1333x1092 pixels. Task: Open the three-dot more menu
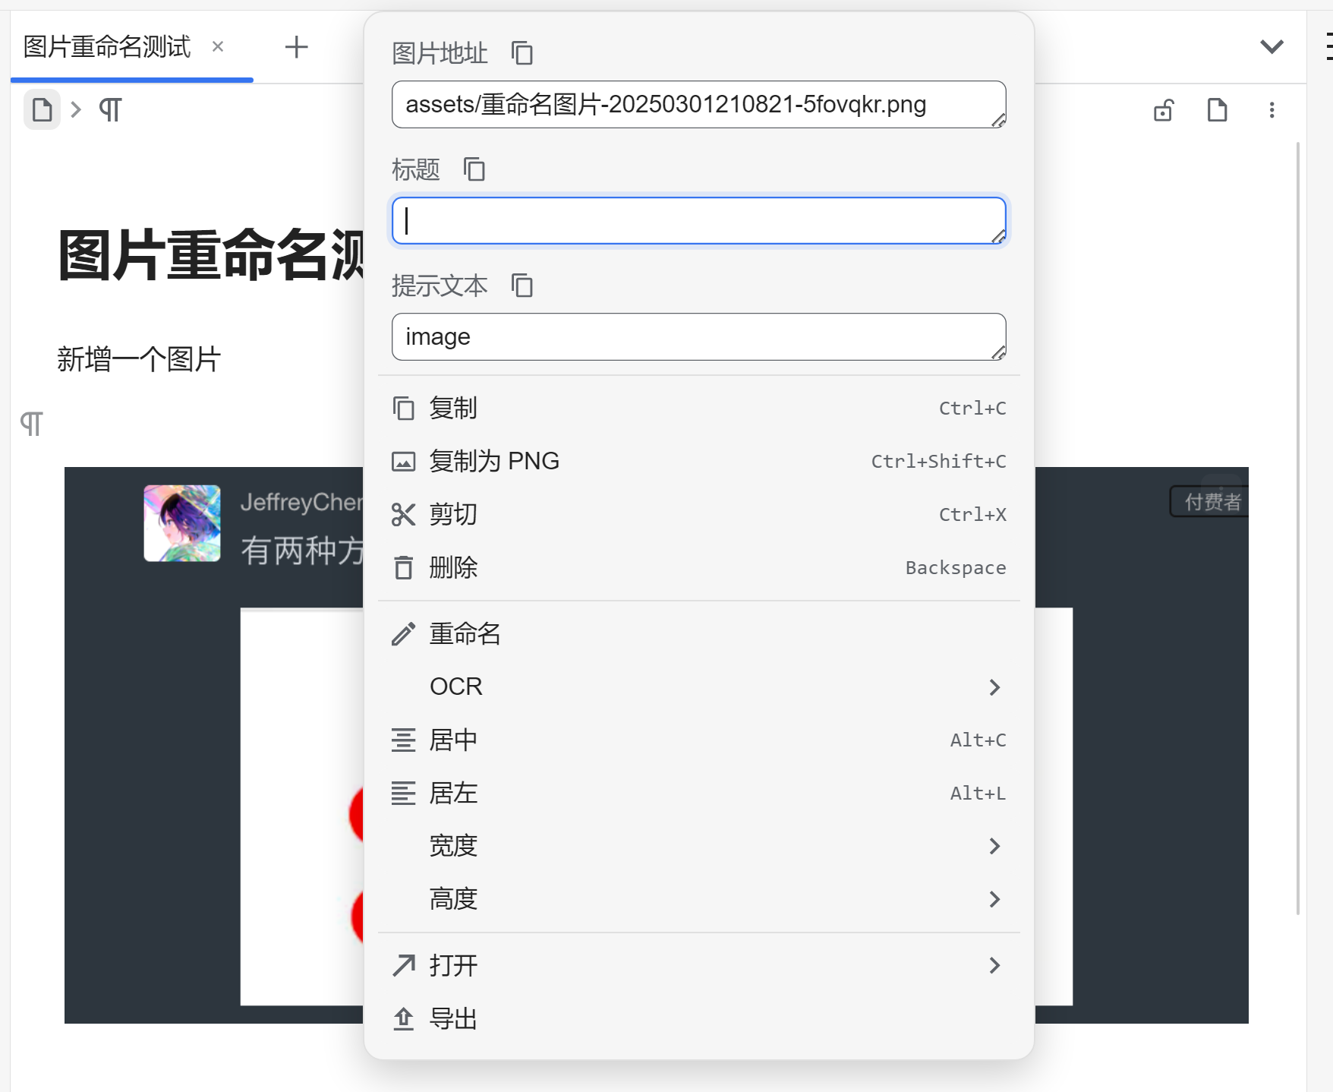(x=1272, y=110)
